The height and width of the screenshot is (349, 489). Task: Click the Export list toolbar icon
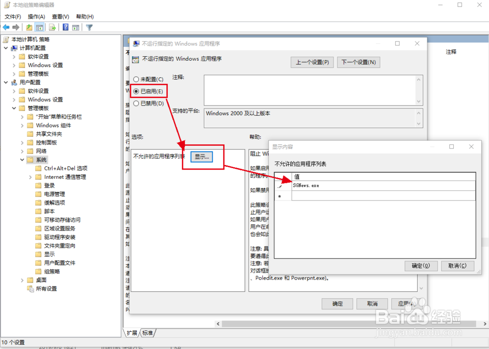click(x=52, y=27)
